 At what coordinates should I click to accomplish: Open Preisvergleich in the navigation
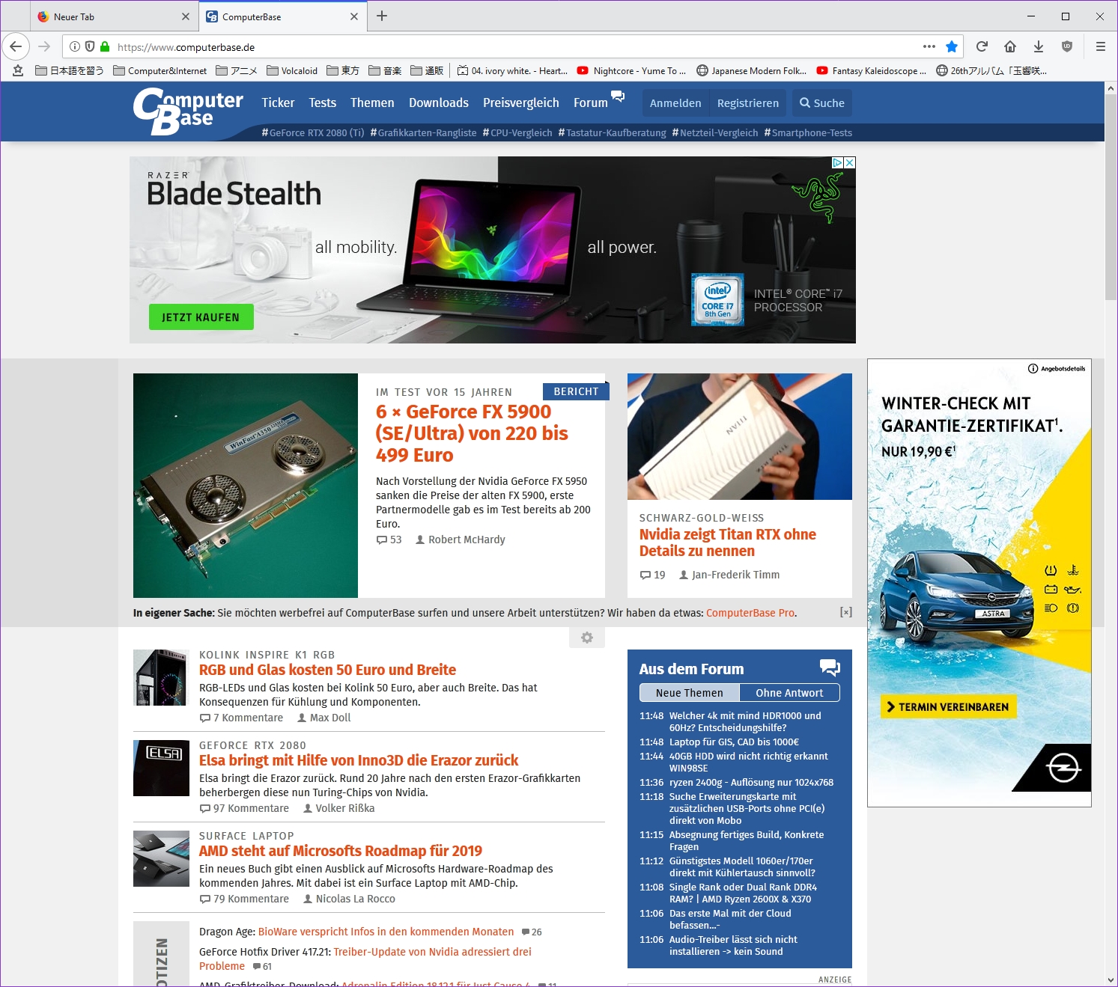(521, 103)
